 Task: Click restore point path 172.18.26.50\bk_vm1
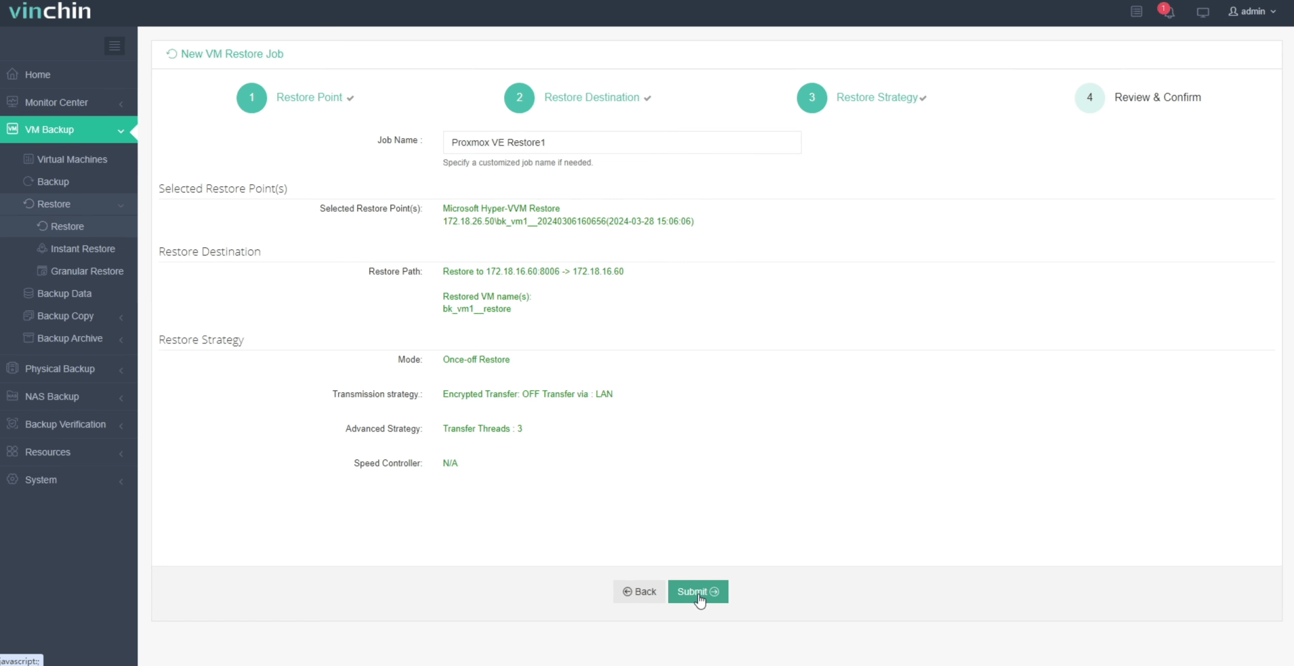point(568,222)
